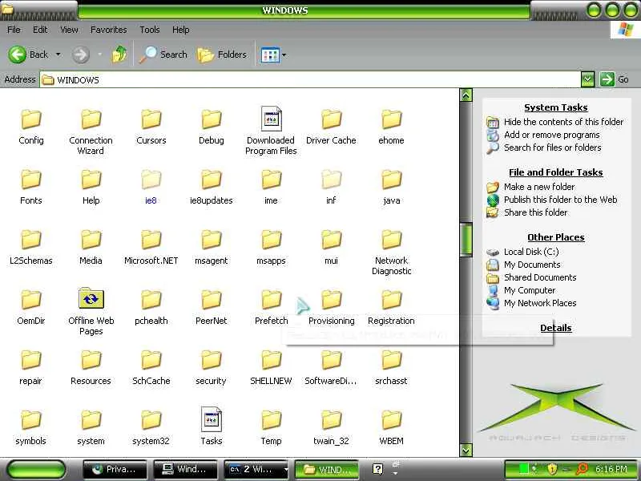Select the SoftwareDi... folder
The image size is (641, 481).
click(x=331, y=368)
